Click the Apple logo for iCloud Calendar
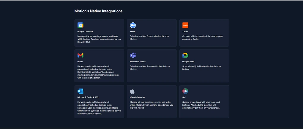 (x=132, y=91)
